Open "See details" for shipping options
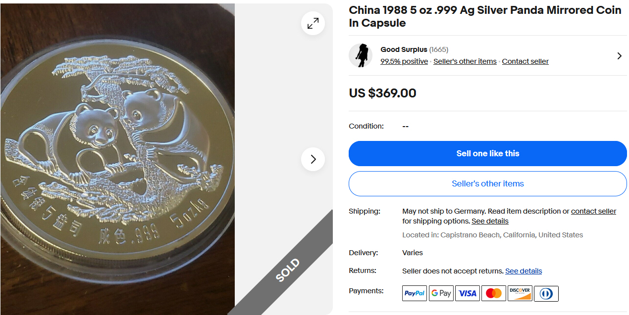629x315 pixels. (x=490, y=221)
